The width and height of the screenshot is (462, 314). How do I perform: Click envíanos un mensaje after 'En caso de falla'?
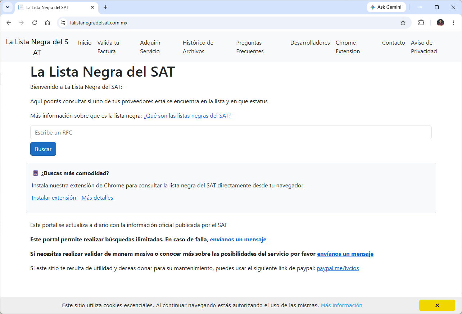pos(238,239)
